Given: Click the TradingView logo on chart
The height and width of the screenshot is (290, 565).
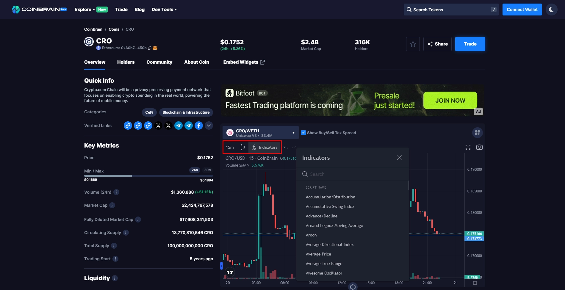Looking at the screenshot, I should pos(230,272).
